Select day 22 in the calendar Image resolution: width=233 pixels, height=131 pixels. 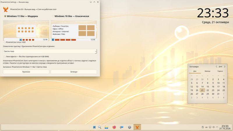[208, 90]
